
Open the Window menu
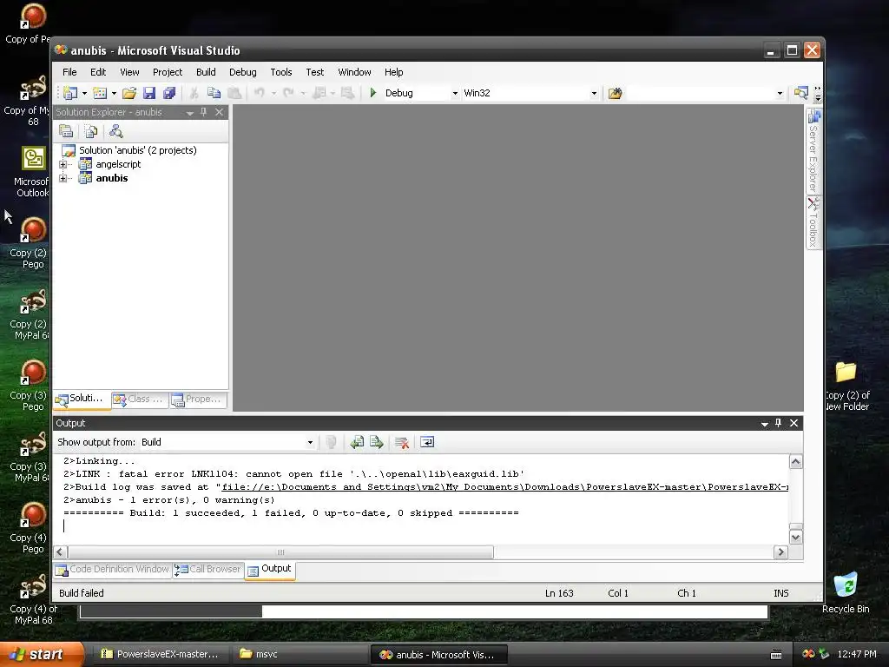click(x=354, y=72)
